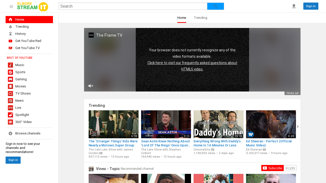
Task: Click the sidebar Sign in button
Action: click(x=13, y=160)
